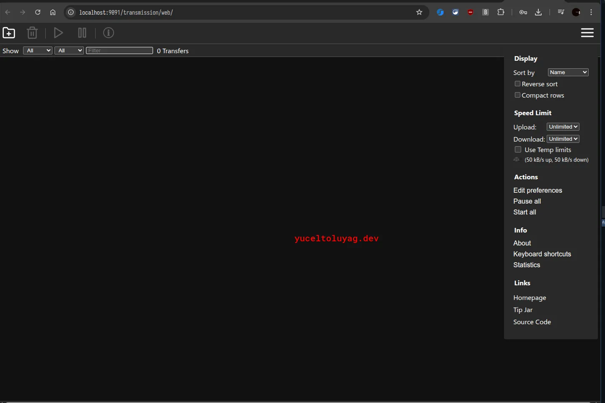Click the remove torrent trash icon

(x=32, y=33)
